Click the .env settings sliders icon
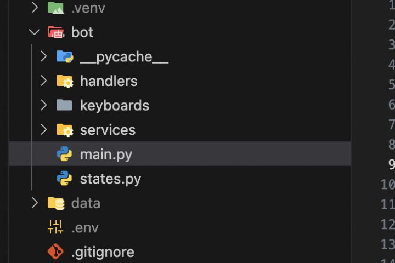Viewport: 395px width, 263px height. [55, 227]
